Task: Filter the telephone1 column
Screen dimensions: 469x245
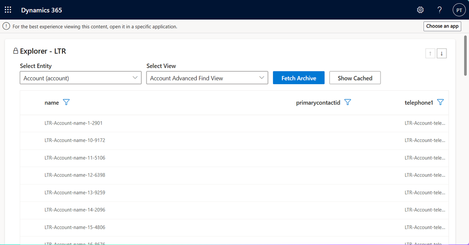Action: 440,103
